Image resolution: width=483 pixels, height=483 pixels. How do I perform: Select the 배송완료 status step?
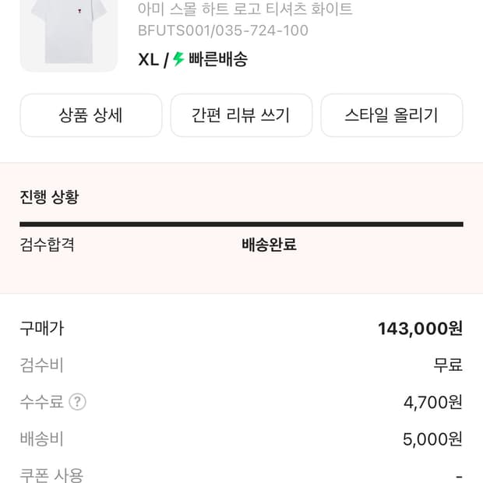pyautogui.click(x=269, y=245)
